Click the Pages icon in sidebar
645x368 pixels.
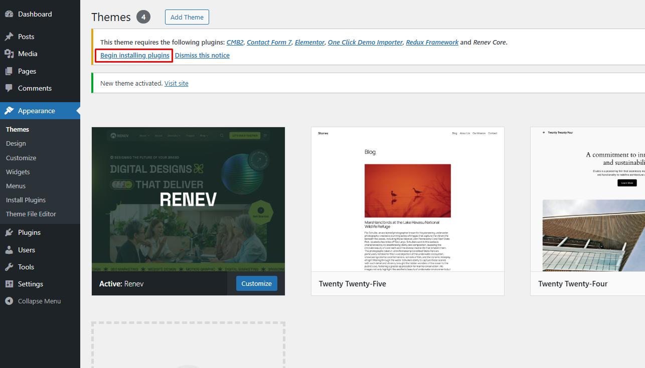[x=9, y=71]
